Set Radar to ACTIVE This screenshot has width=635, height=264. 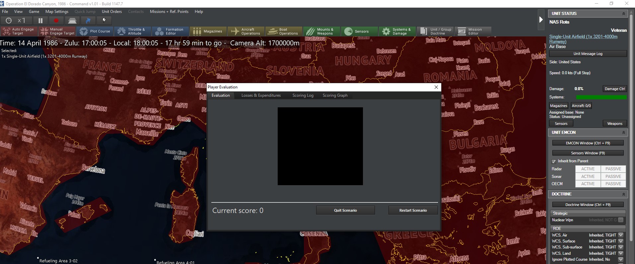coord(588,169)
